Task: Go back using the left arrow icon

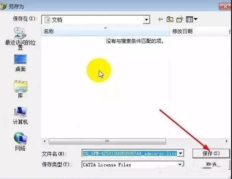Action: point(161,19)
